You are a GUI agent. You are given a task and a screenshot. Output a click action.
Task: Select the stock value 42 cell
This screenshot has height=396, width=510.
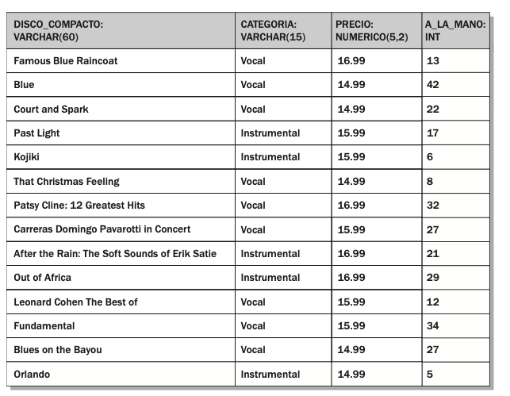(x=432, y=84)
